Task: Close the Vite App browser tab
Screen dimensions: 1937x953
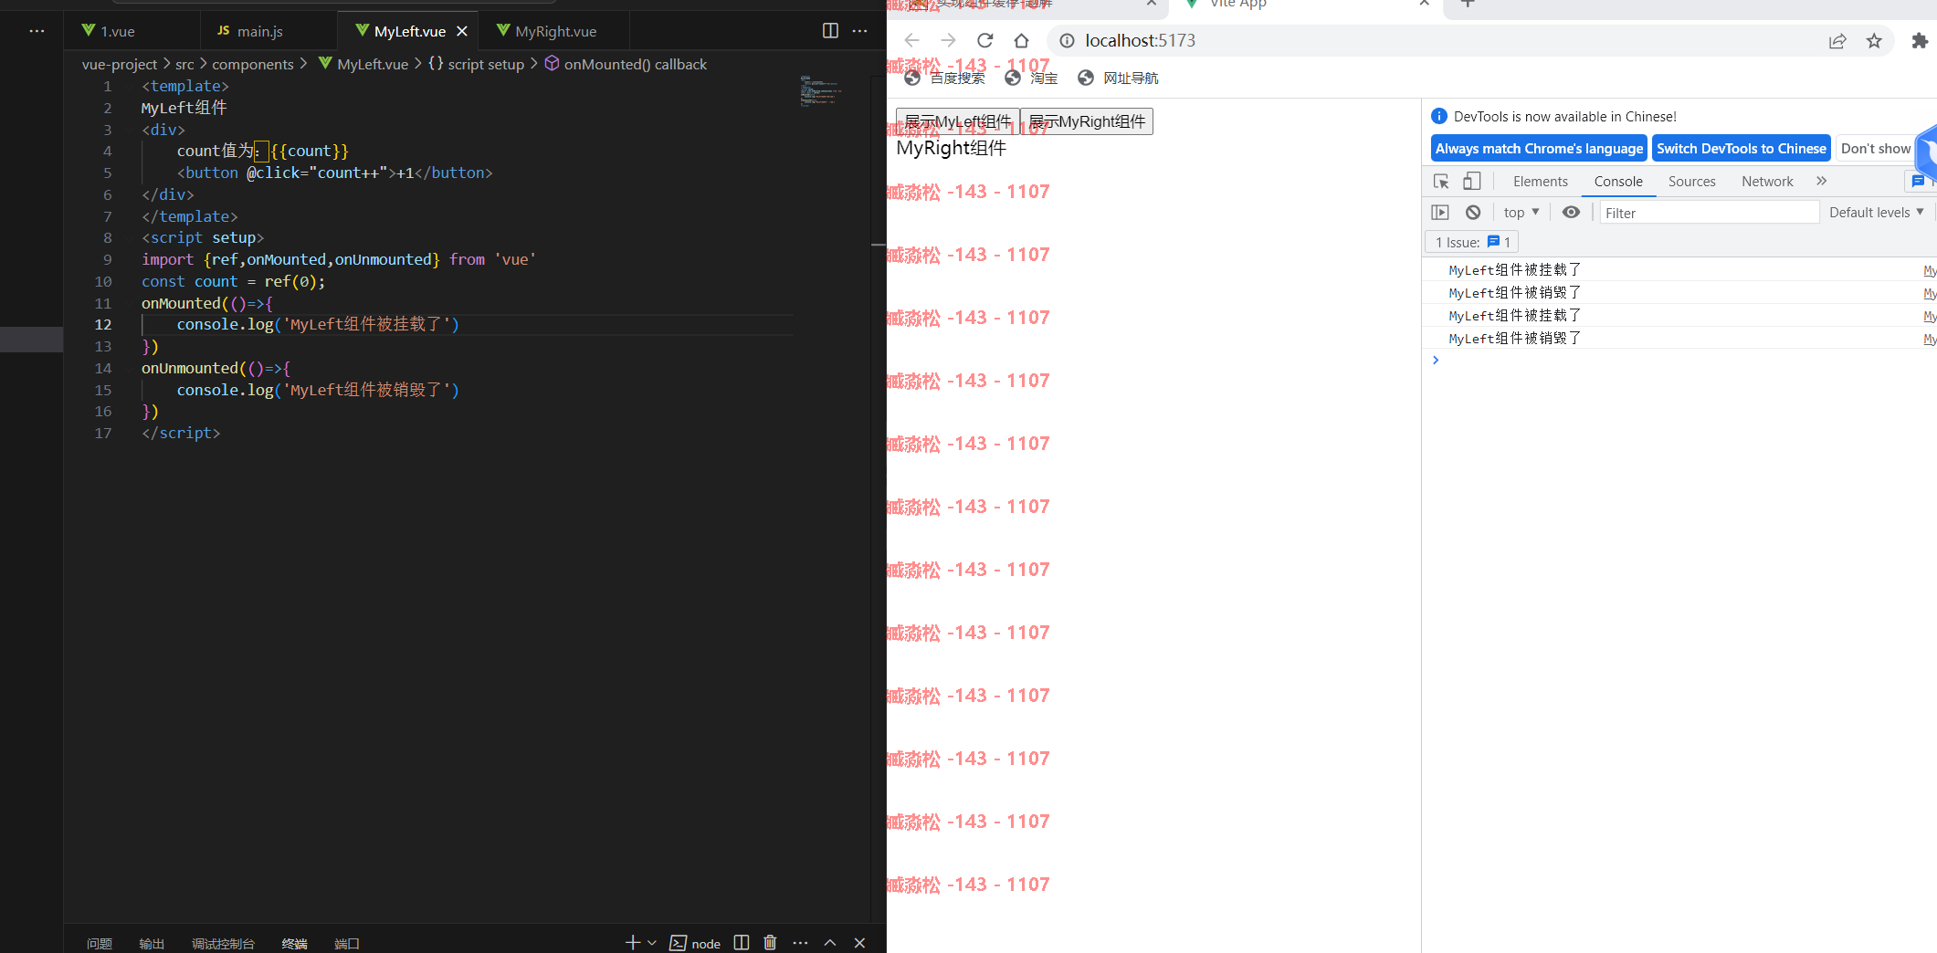Action: [1424, 4]
